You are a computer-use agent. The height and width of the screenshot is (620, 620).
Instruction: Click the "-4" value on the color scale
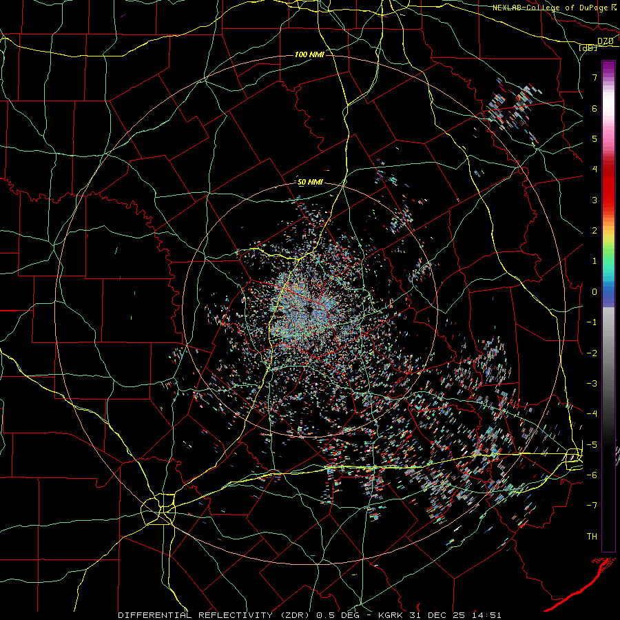click(592, 414)
